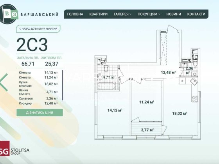Screen dimensions: 219x164
Task: Click the Дізнатись ціни button
Action: [x=39, y=112]
